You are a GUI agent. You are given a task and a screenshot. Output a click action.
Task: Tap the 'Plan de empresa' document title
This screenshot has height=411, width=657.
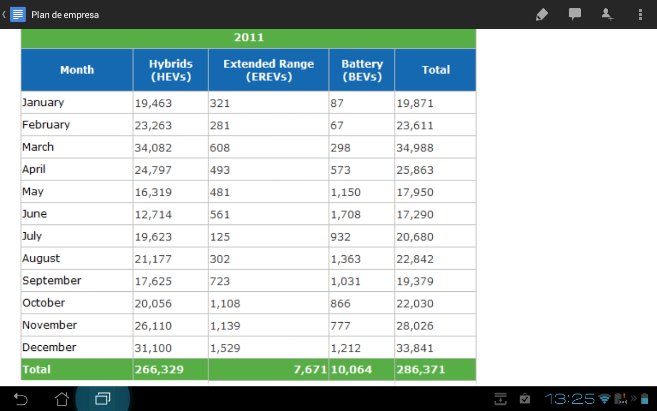[65, 15]
